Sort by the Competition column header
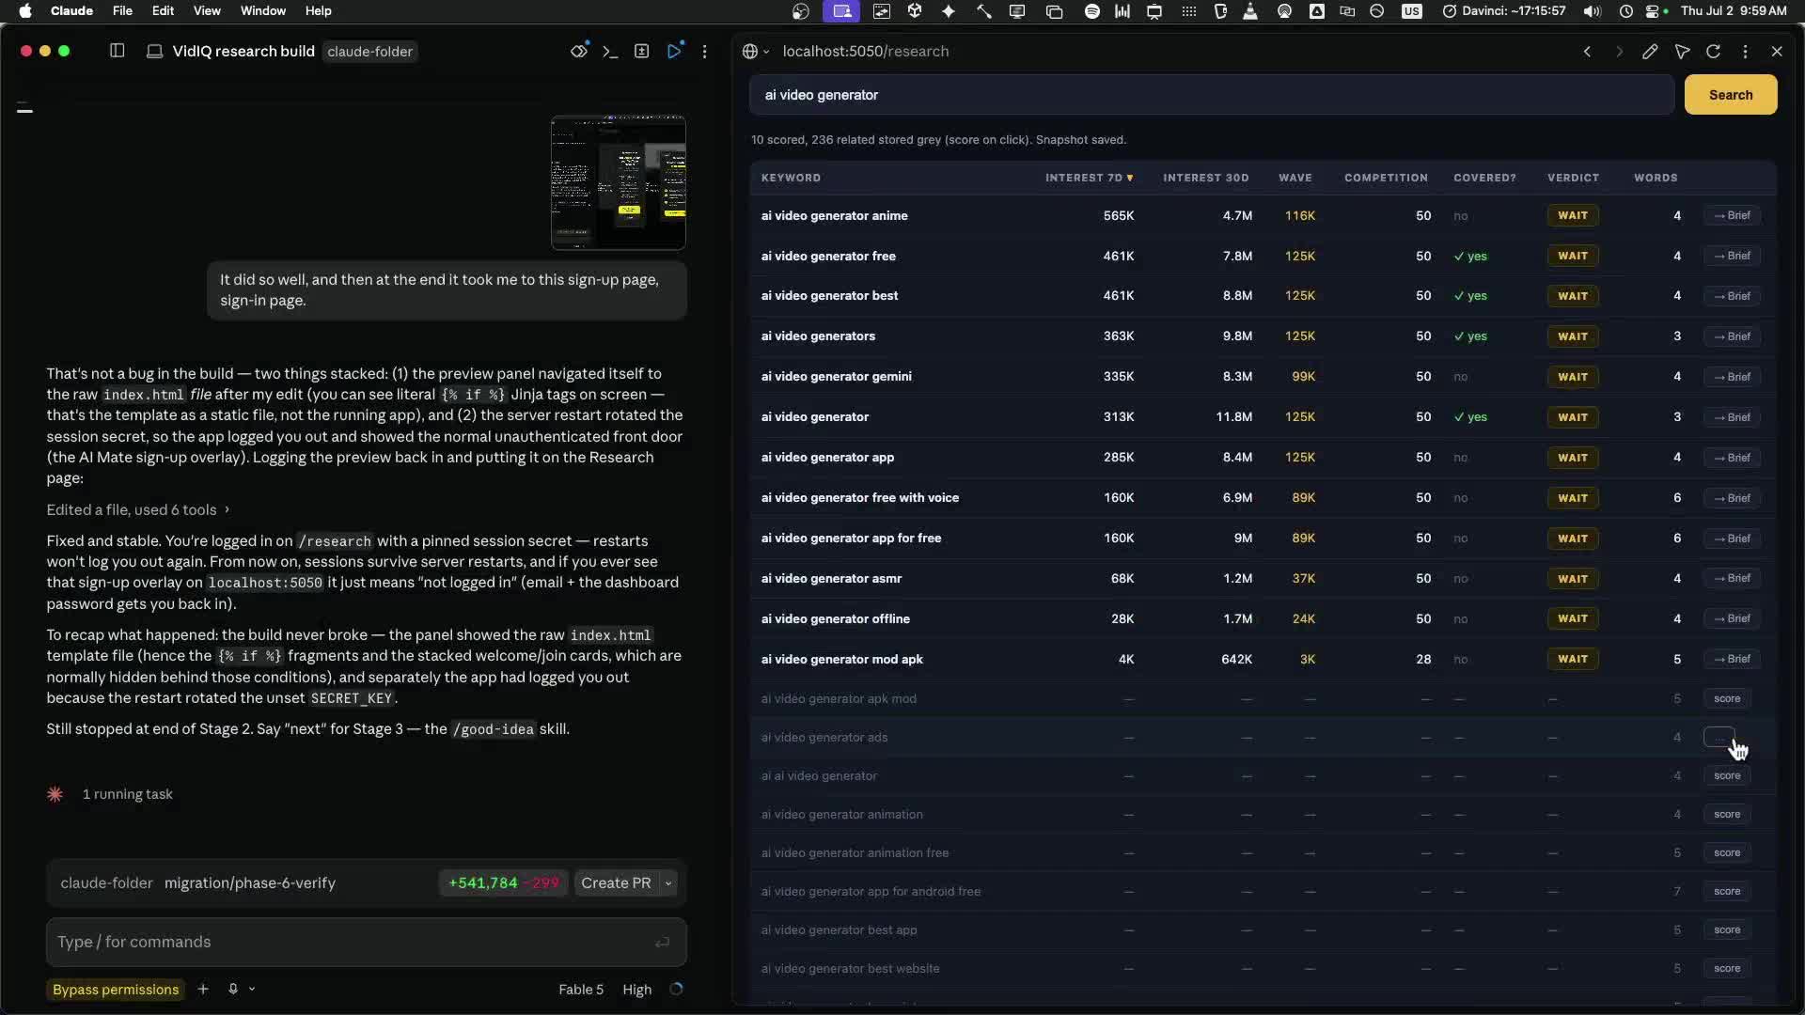The image size is (1805, 1015). coord(1386,178)
